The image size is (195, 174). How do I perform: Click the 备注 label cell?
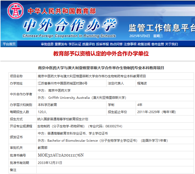pyautogui.click(x=23, y=170)
